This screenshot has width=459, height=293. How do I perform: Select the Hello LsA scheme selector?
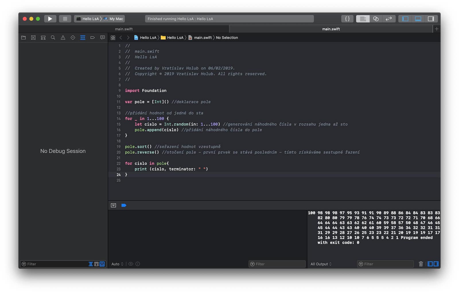click(88, 19)
